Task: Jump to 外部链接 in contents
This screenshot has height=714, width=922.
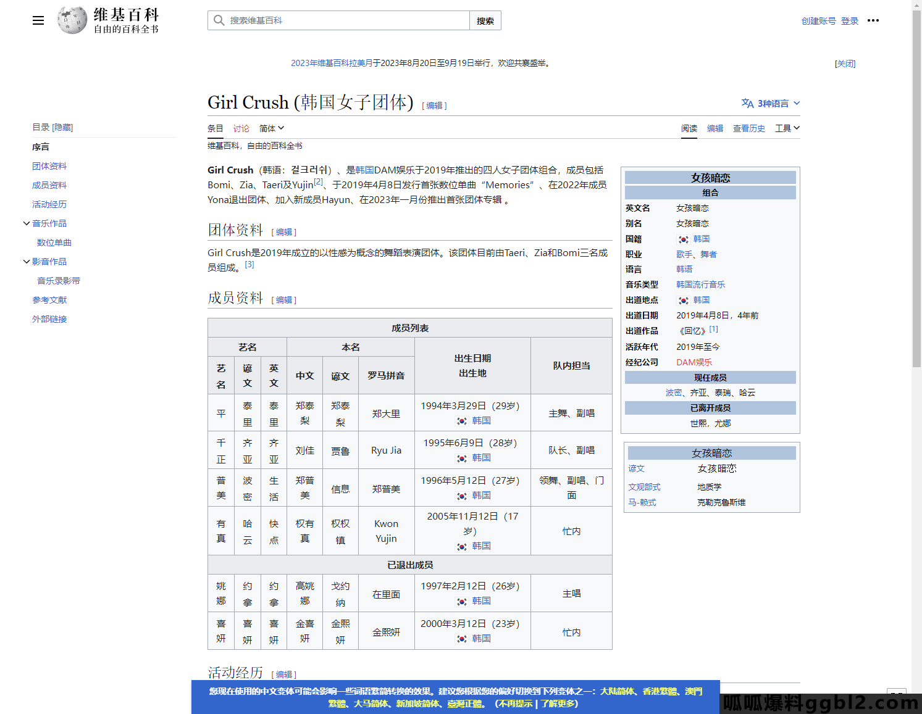Action: point(49,319)
